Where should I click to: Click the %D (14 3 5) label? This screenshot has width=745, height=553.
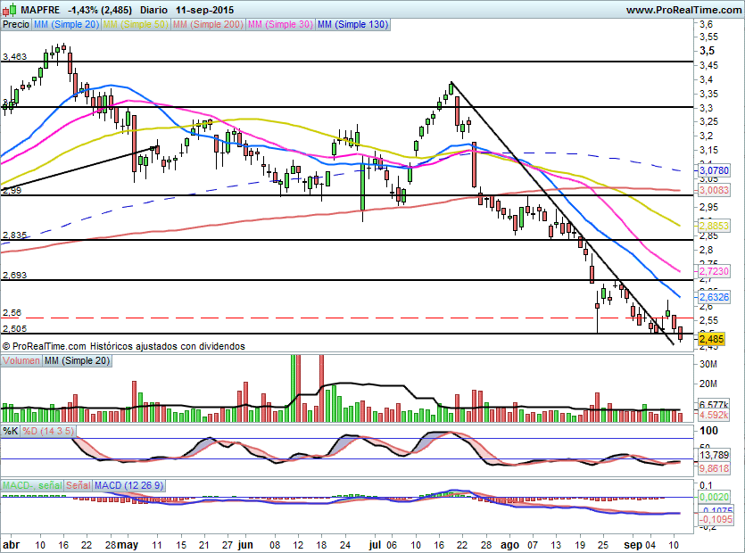[x=48, y=431]
